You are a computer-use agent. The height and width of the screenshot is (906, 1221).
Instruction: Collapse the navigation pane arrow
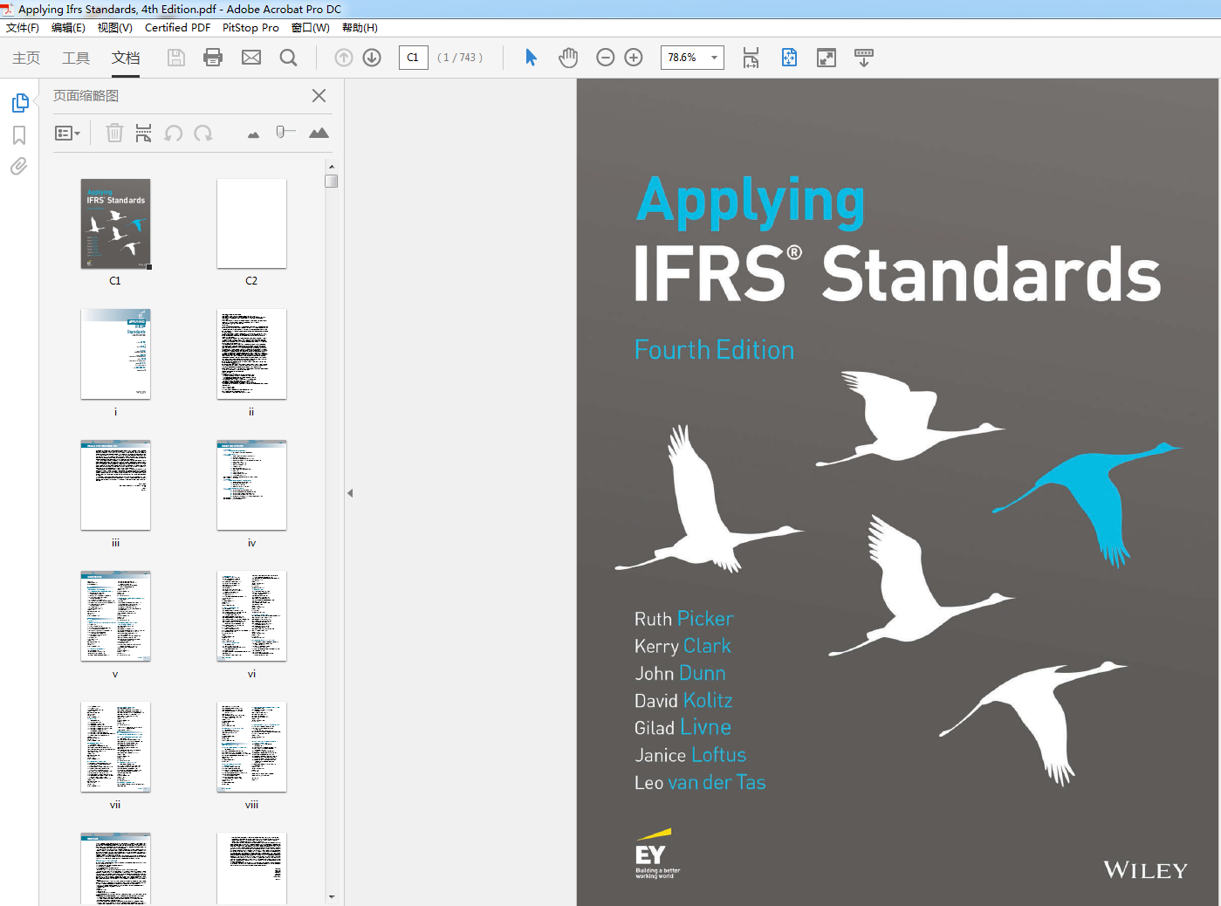click(350, 493)
